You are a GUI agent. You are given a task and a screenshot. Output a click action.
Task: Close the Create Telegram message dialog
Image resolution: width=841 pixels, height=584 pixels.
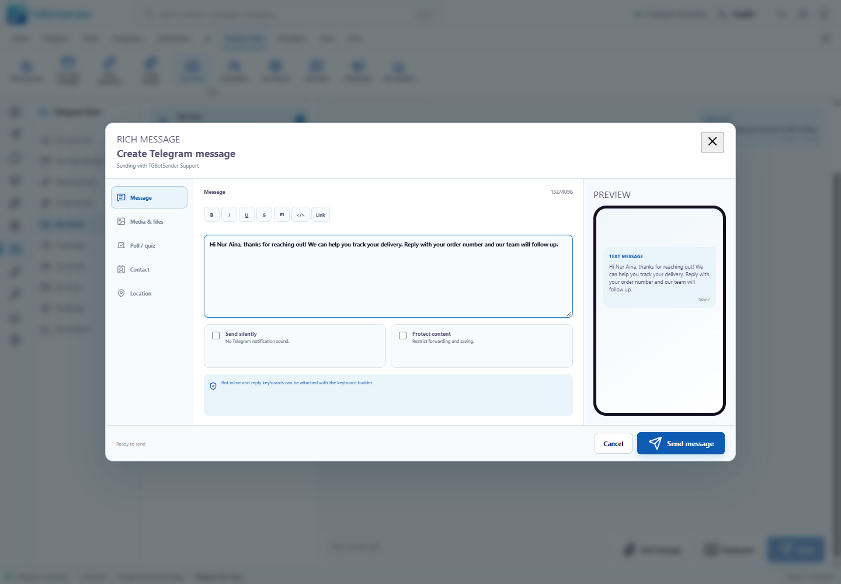pos(713,142)
